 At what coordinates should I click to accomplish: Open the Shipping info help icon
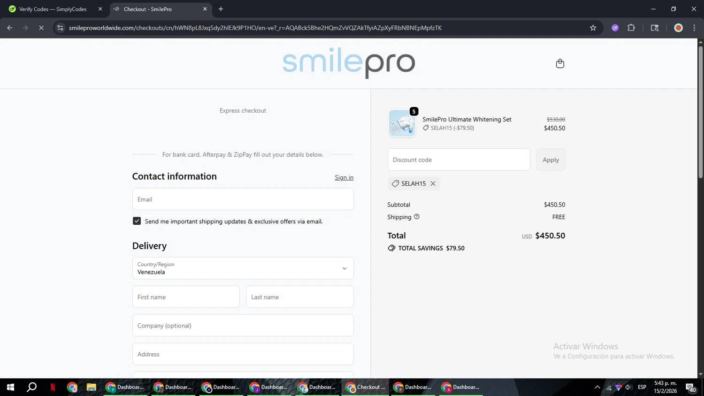(416, 217)
